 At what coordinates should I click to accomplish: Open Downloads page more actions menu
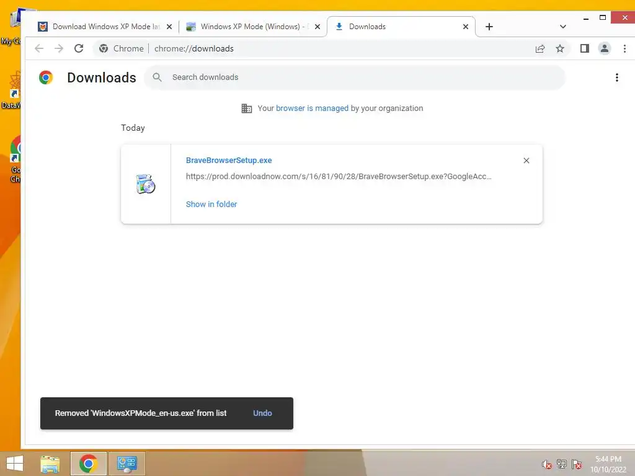[x=617, y=77]
